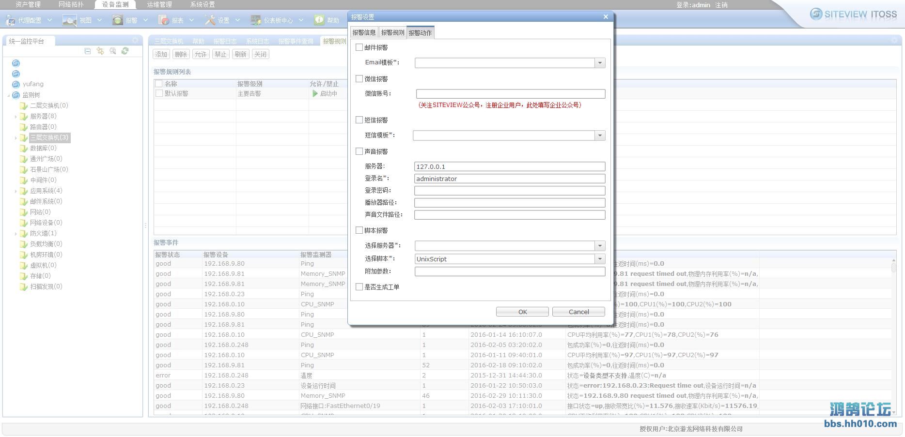
Task: Enable the 脚本报警 checkbox
Action: [x=359, y=230]
